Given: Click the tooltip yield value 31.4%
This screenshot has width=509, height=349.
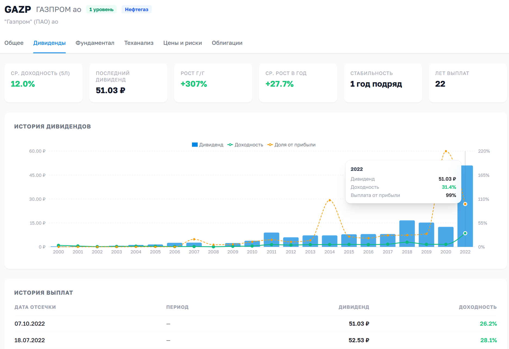Looking at the screenshot, I should point(449,187).
